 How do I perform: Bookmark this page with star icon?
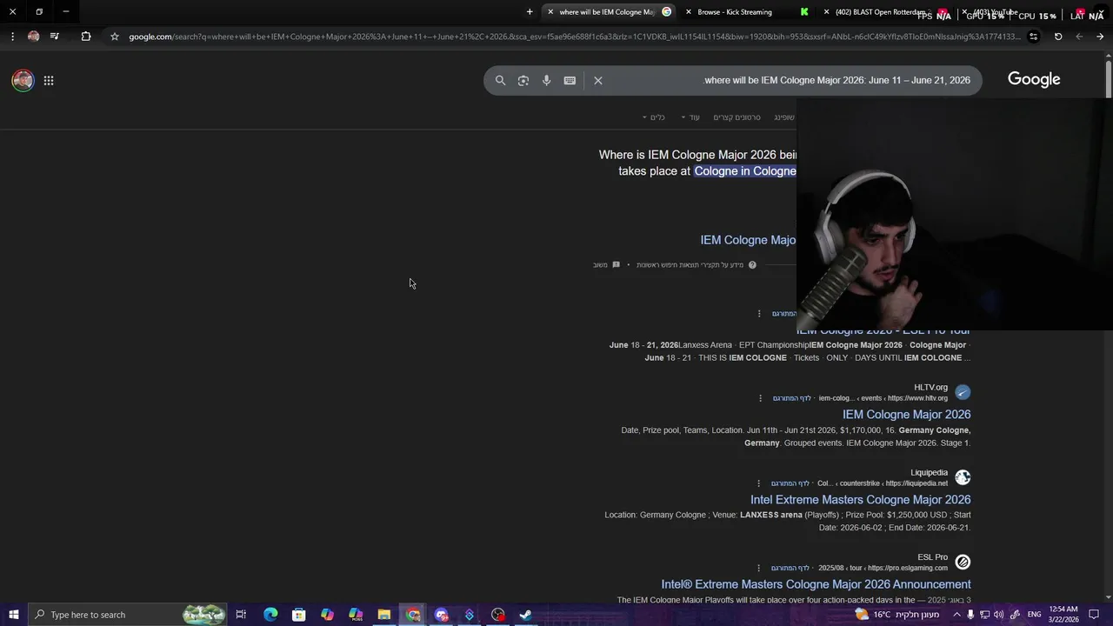[x=114, y=37]
